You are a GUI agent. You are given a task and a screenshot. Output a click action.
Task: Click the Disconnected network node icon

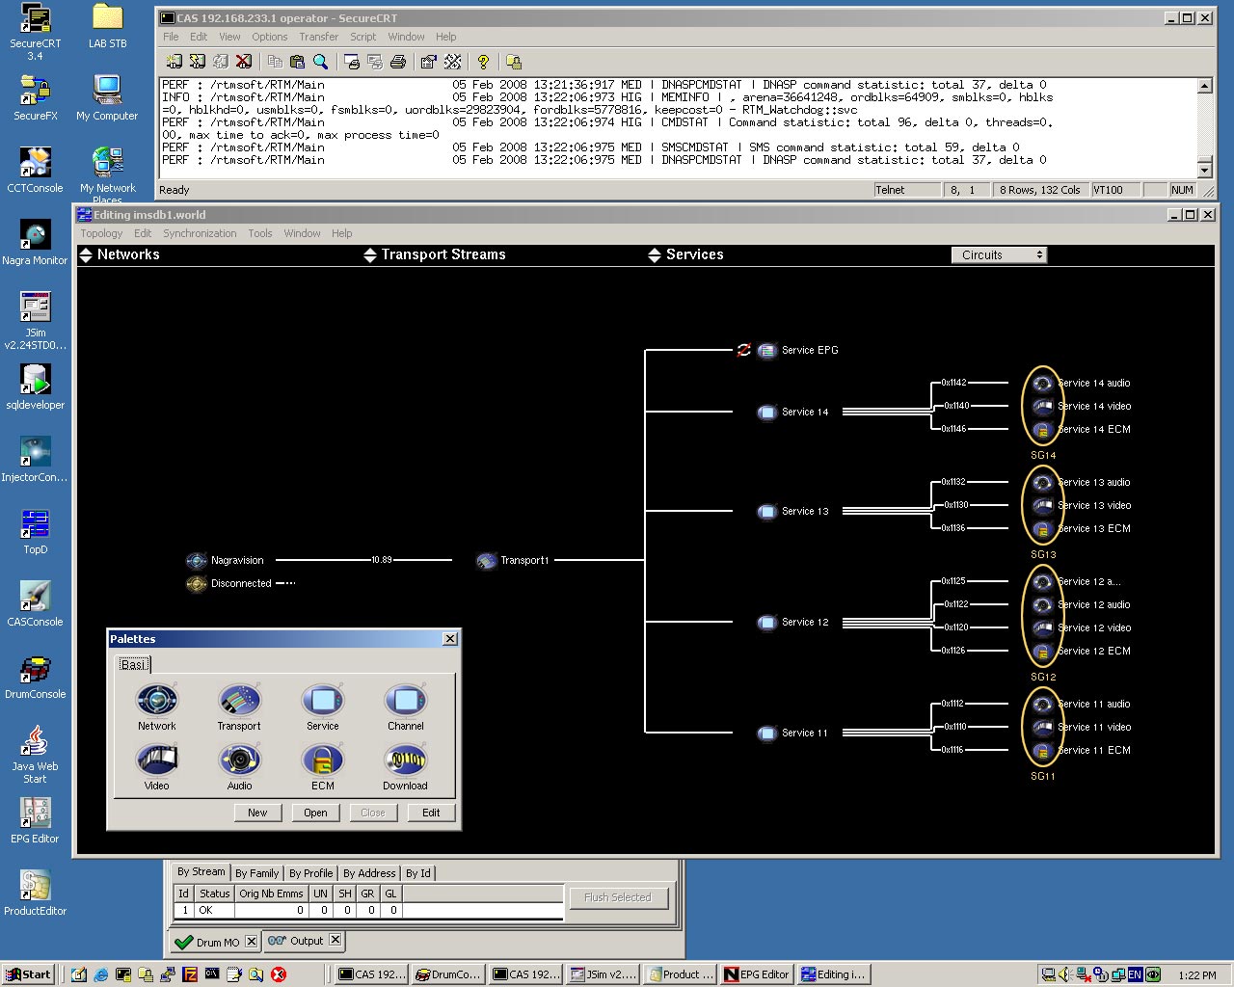coord(197,583)
